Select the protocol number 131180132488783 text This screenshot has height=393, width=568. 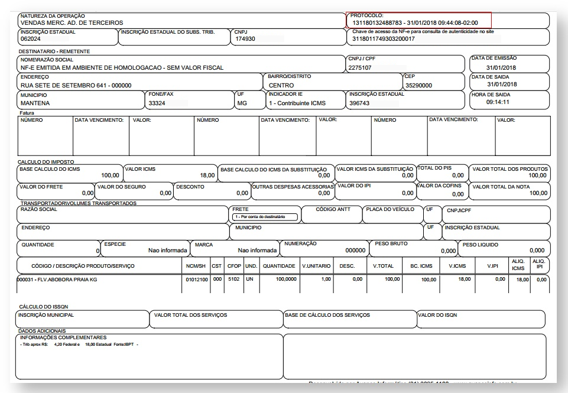(x=377, y=23)
